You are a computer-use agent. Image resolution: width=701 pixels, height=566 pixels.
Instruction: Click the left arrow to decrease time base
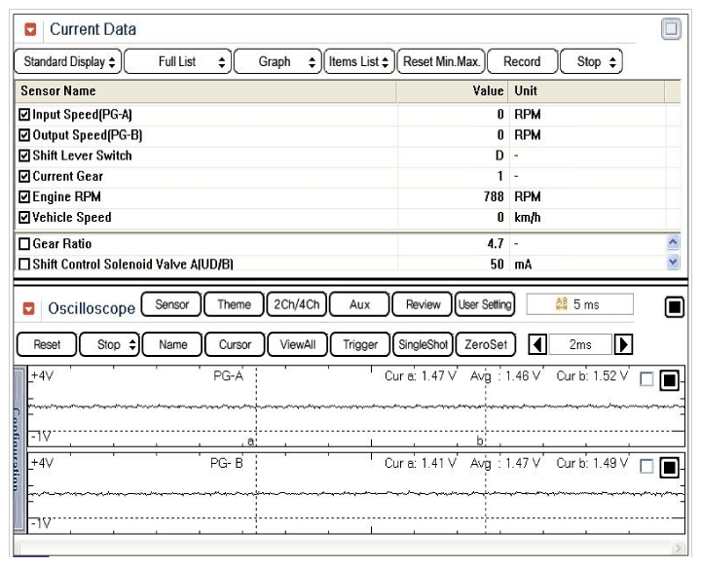coord(537,344)
